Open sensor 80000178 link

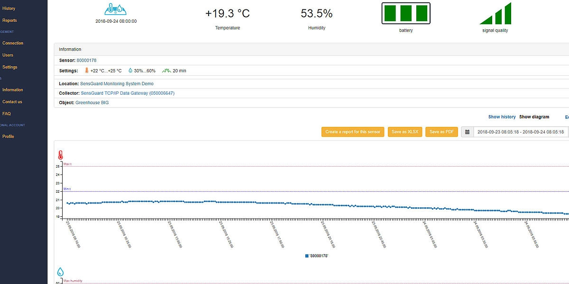coord(86,61)
